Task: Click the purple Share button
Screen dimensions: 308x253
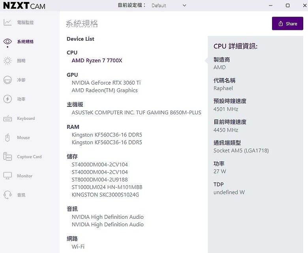Action: click(287, 24)
